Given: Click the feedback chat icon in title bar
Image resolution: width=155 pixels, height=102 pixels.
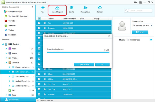Looking at the screenshot, I should point(136,2).
